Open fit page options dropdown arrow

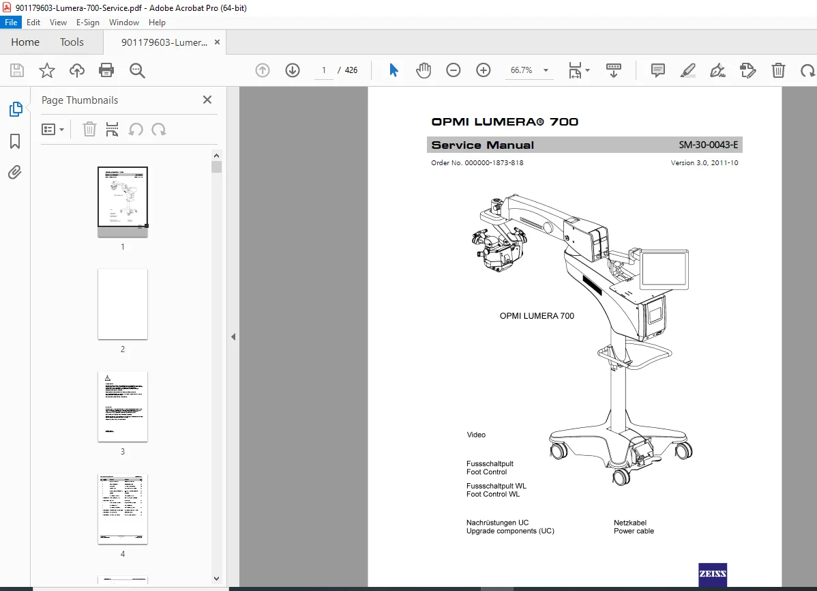588,70
